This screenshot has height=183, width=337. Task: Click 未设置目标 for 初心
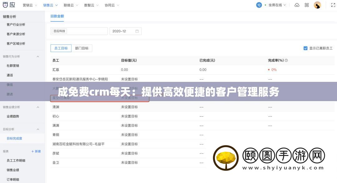129,116
